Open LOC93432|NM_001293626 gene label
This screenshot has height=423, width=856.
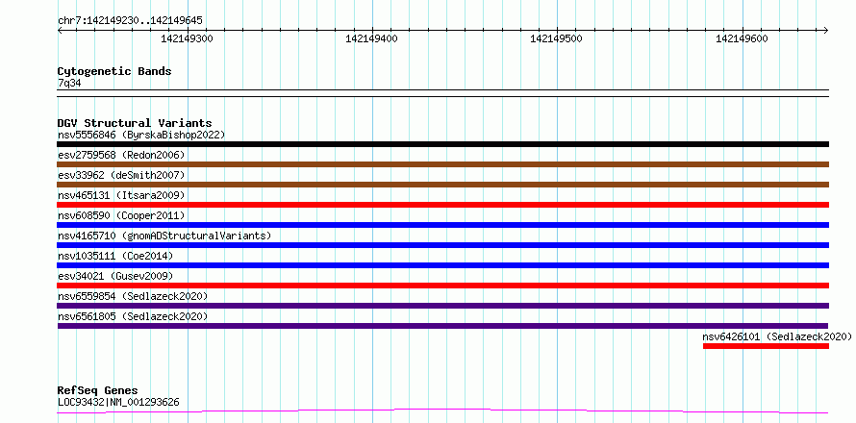(x=118, y=403)
